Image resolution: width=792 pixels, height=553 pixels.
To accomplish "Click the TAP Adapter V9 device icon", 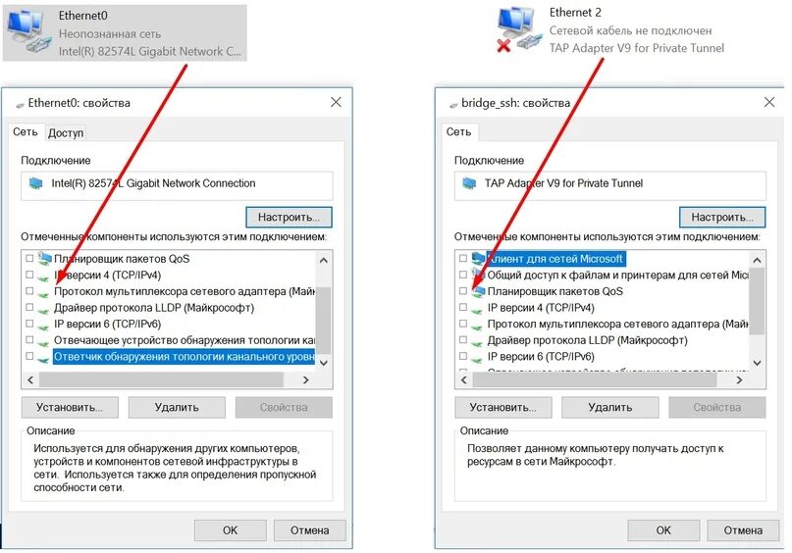I will point(469,183).
